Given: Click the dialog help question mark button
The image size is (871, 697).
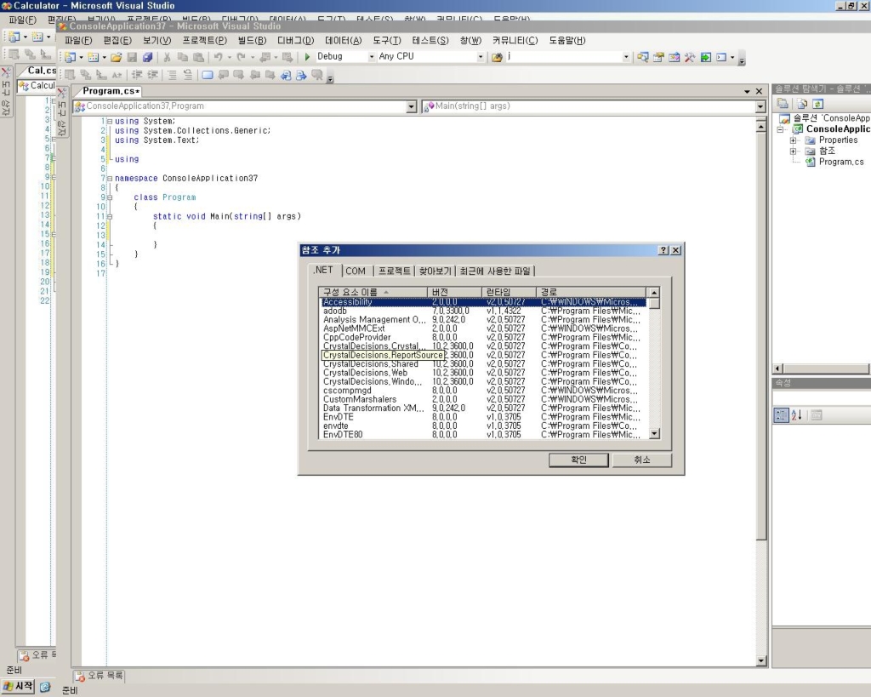Looking at the screenshot, I should (x=663, y=250).
